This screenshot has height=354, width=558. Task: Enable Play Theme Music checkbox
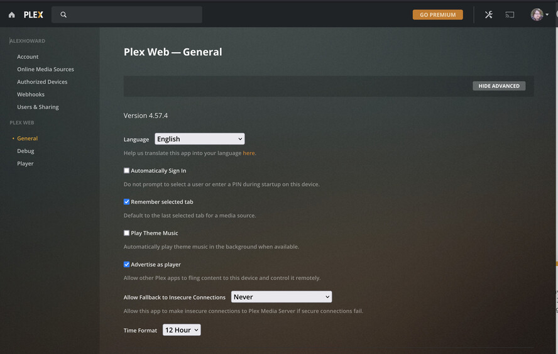(126, 233)
